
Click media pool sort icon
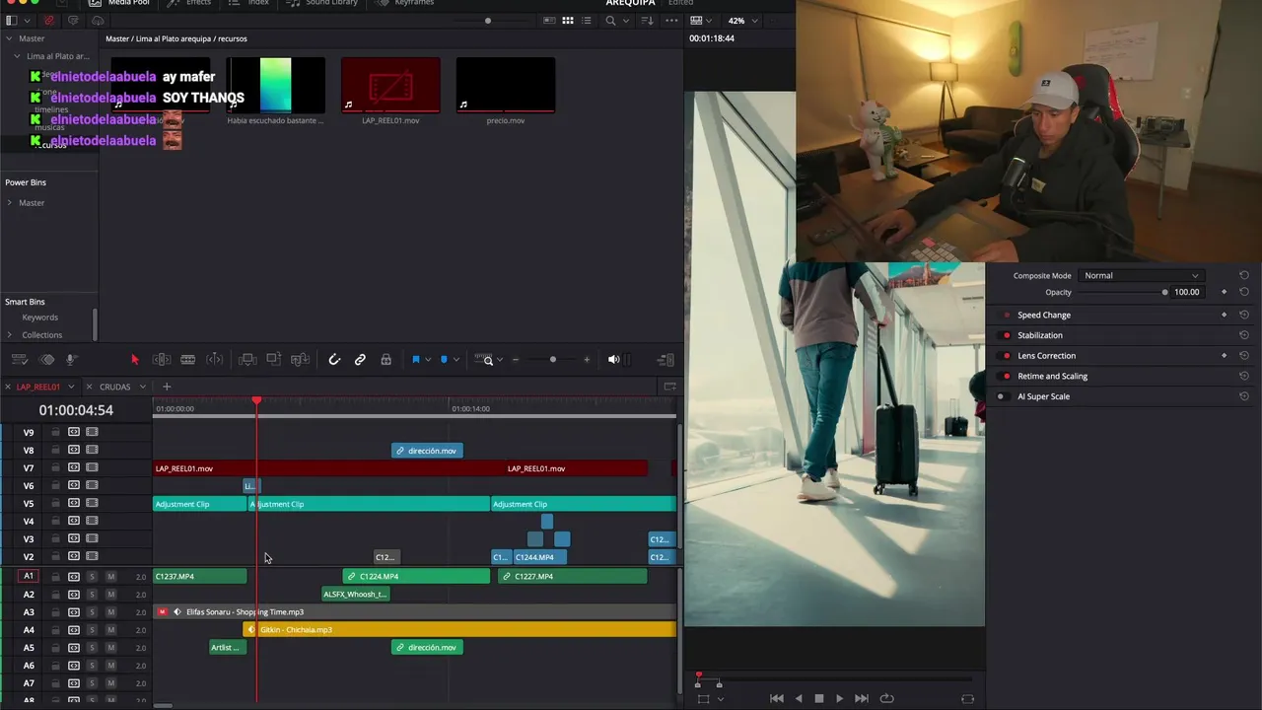click(x=648, y=20)
